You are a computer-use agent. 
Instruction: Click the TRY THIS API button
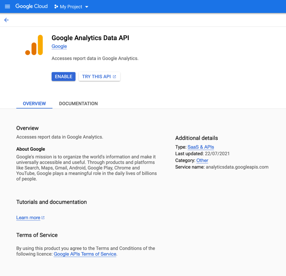click(99, 76)
